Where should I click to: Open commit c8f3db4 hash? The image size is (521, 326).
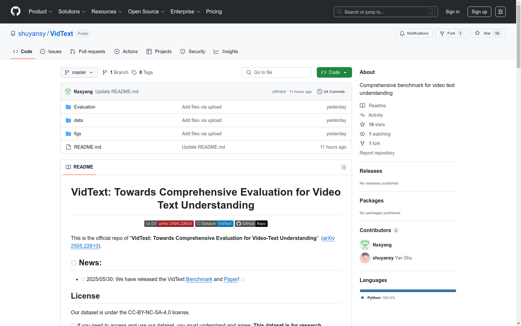click(279, 92)
